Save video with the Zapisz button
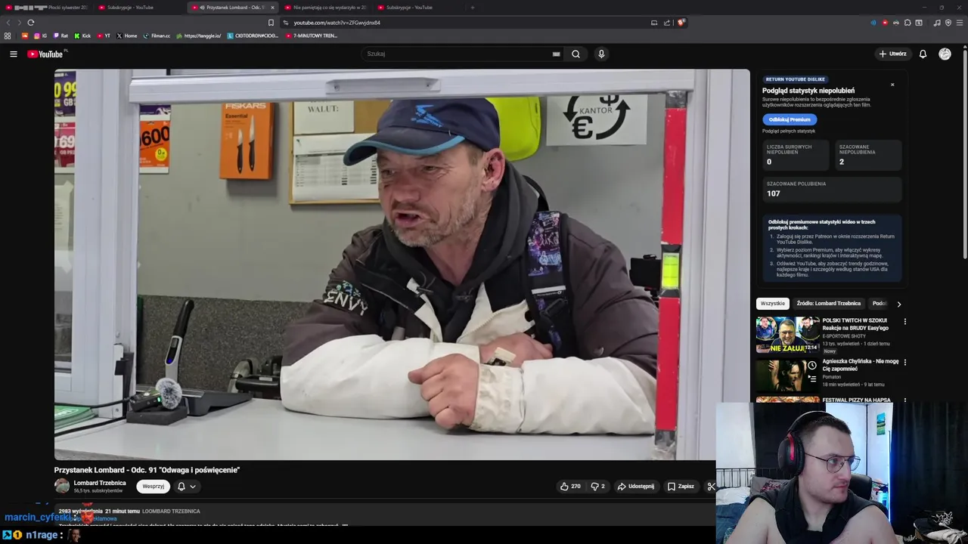968x544 pixels. coord(681,487)
